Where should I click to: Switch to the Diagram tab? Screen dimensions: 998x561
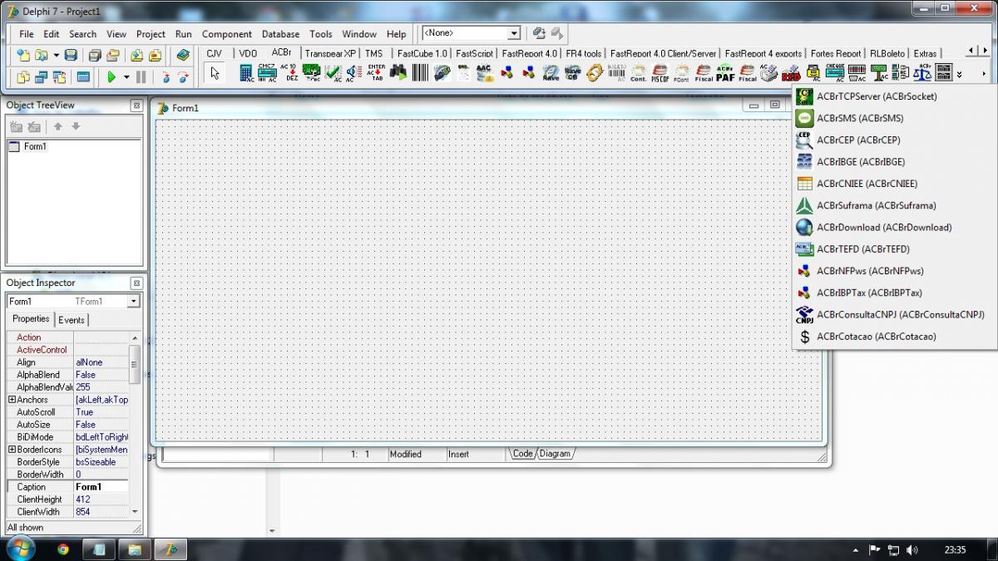[x=555, y=454]
